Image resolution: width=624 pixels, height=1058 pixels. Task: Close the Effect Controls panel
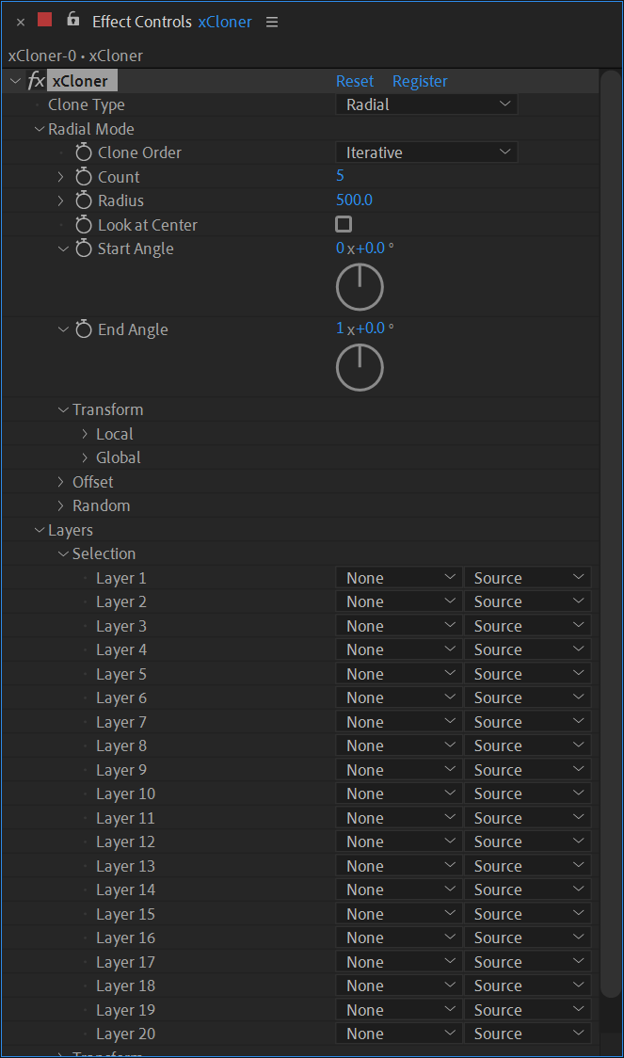(x=21, y=23)
